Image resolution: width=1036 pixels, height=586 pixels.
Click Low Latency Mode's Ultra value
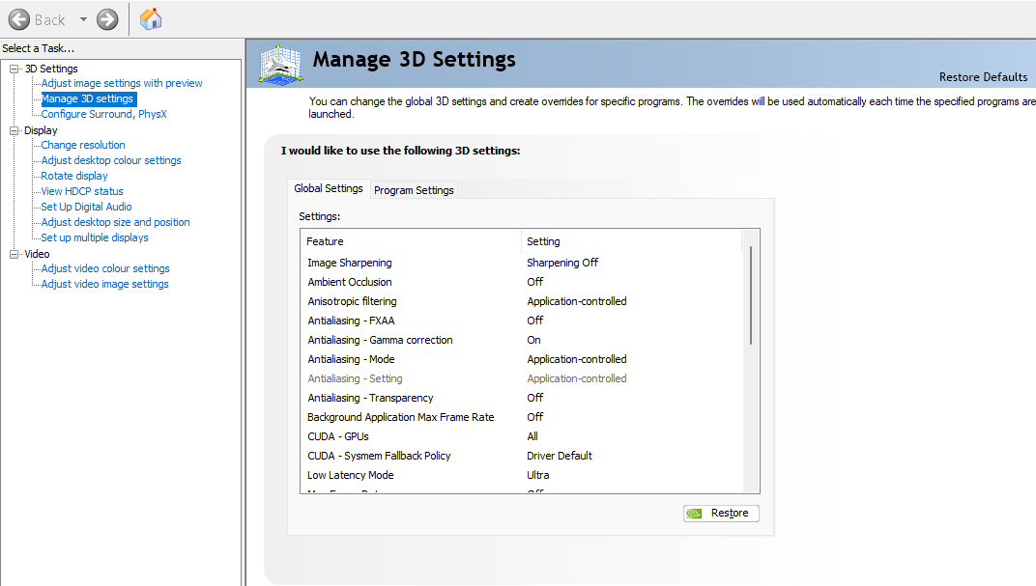[538, 475]
